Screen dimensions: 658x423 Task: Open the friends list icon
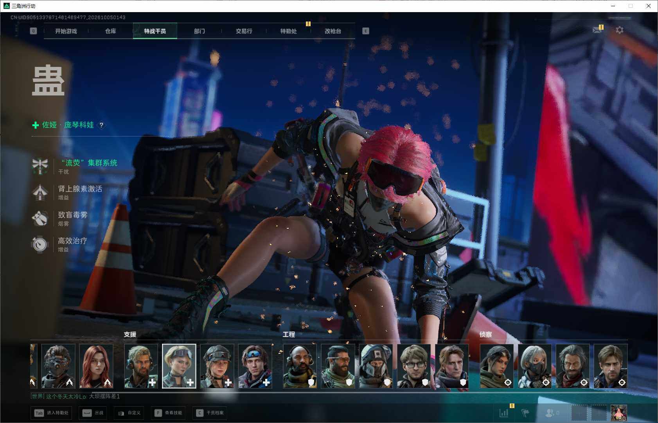[552, 412]
